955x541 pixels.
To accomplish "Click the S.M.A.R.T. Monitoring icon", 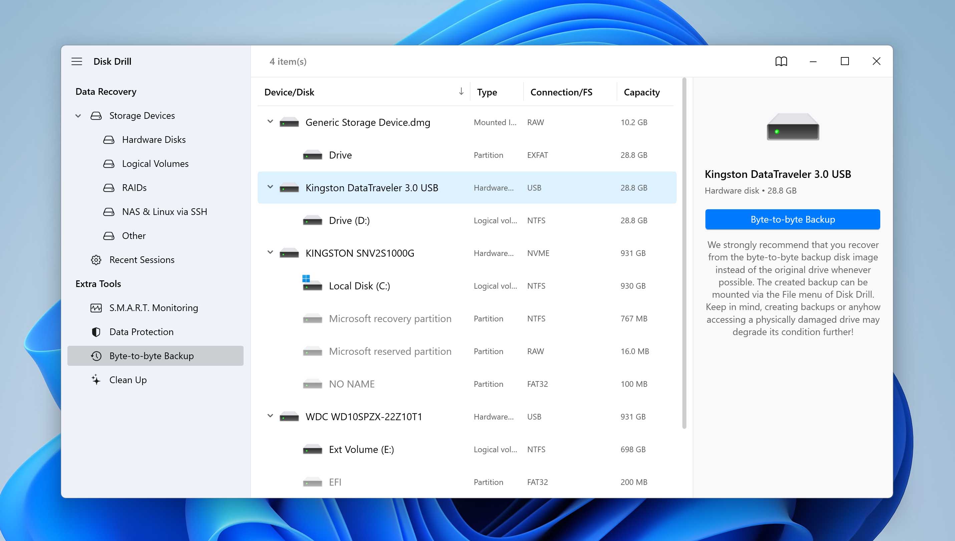I will 96,307.
